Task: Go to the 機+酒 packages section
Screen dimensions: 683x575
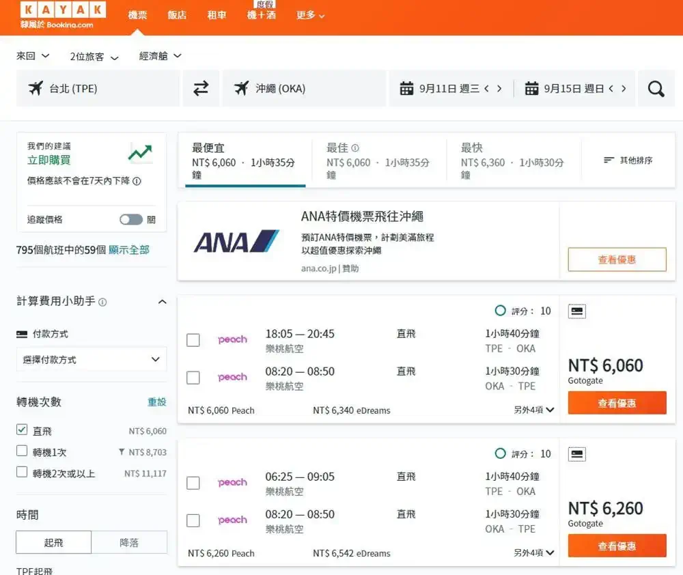Action: click(262, 15)
